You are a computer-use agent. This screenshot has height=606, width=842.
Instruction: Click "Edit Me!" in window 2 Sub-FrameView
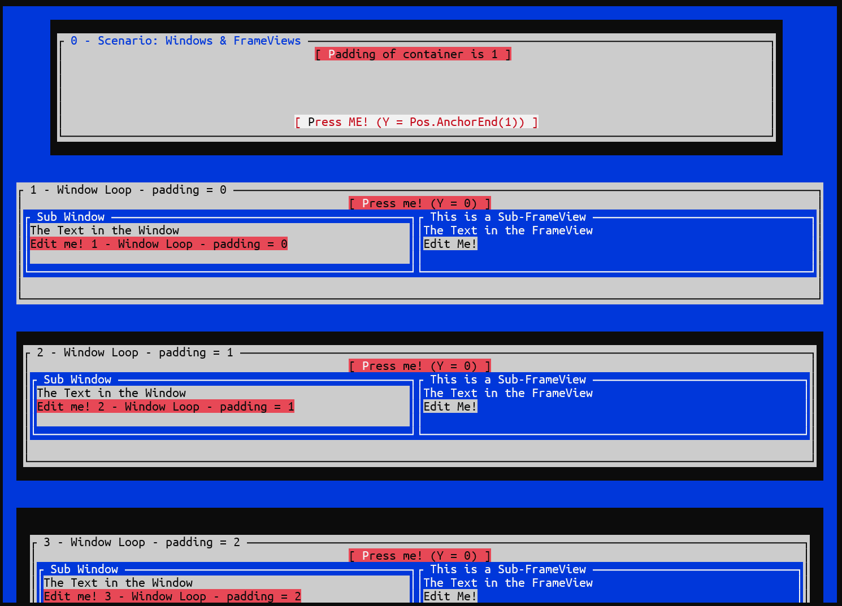[x=450, y=406]
